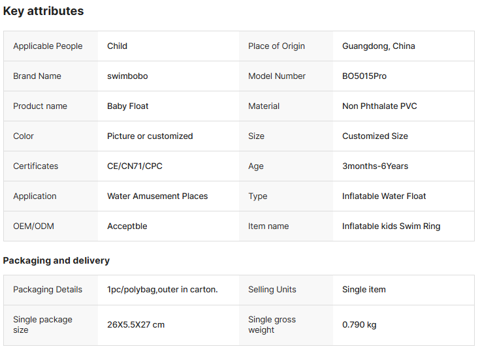Click the 'Packaging and delivery' heading
The image size is (480, 355).
(x=56, y=260)
